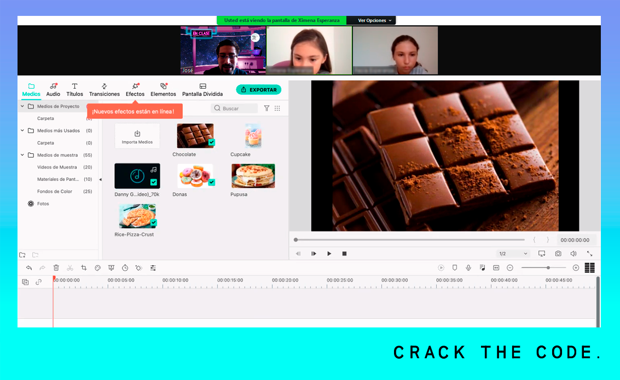Image resolution: width=620 pixels, height=380 pixels.
Task: Click the monitor display icon under preview
Action: [x=542, y=254]
